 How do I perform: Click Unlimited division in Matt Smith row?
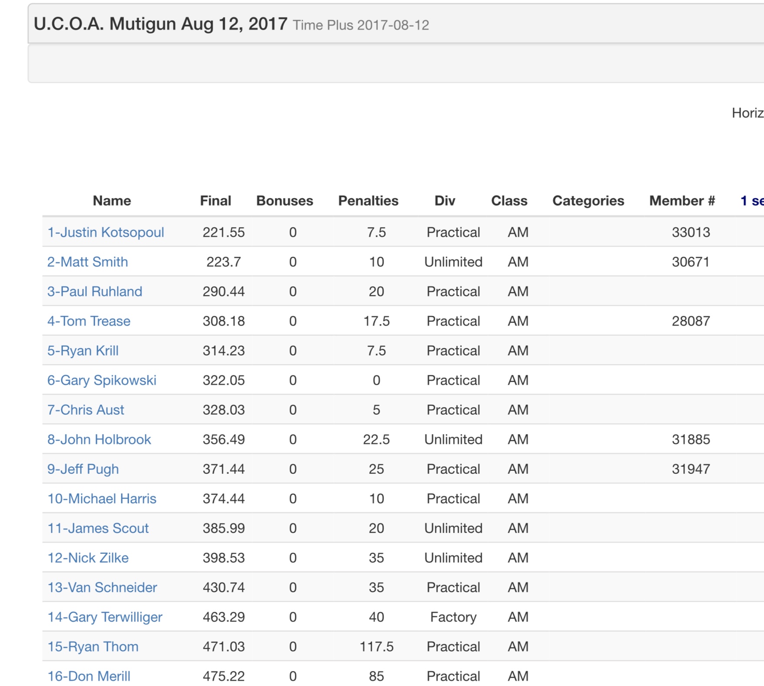453,262
